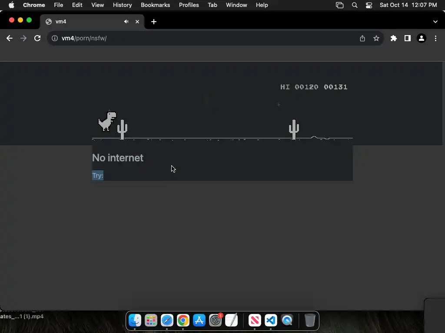
Task: Open the View menu
Action: [x=98, y=5]
